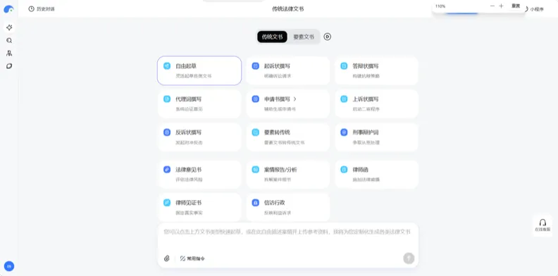Click the user avatar at the sidebar bottom
Viewport: 558px width, 276px height.
point(9,266)
